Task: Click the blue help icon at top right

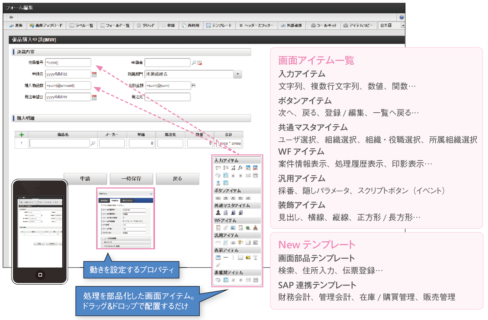Action: (402, 17)
